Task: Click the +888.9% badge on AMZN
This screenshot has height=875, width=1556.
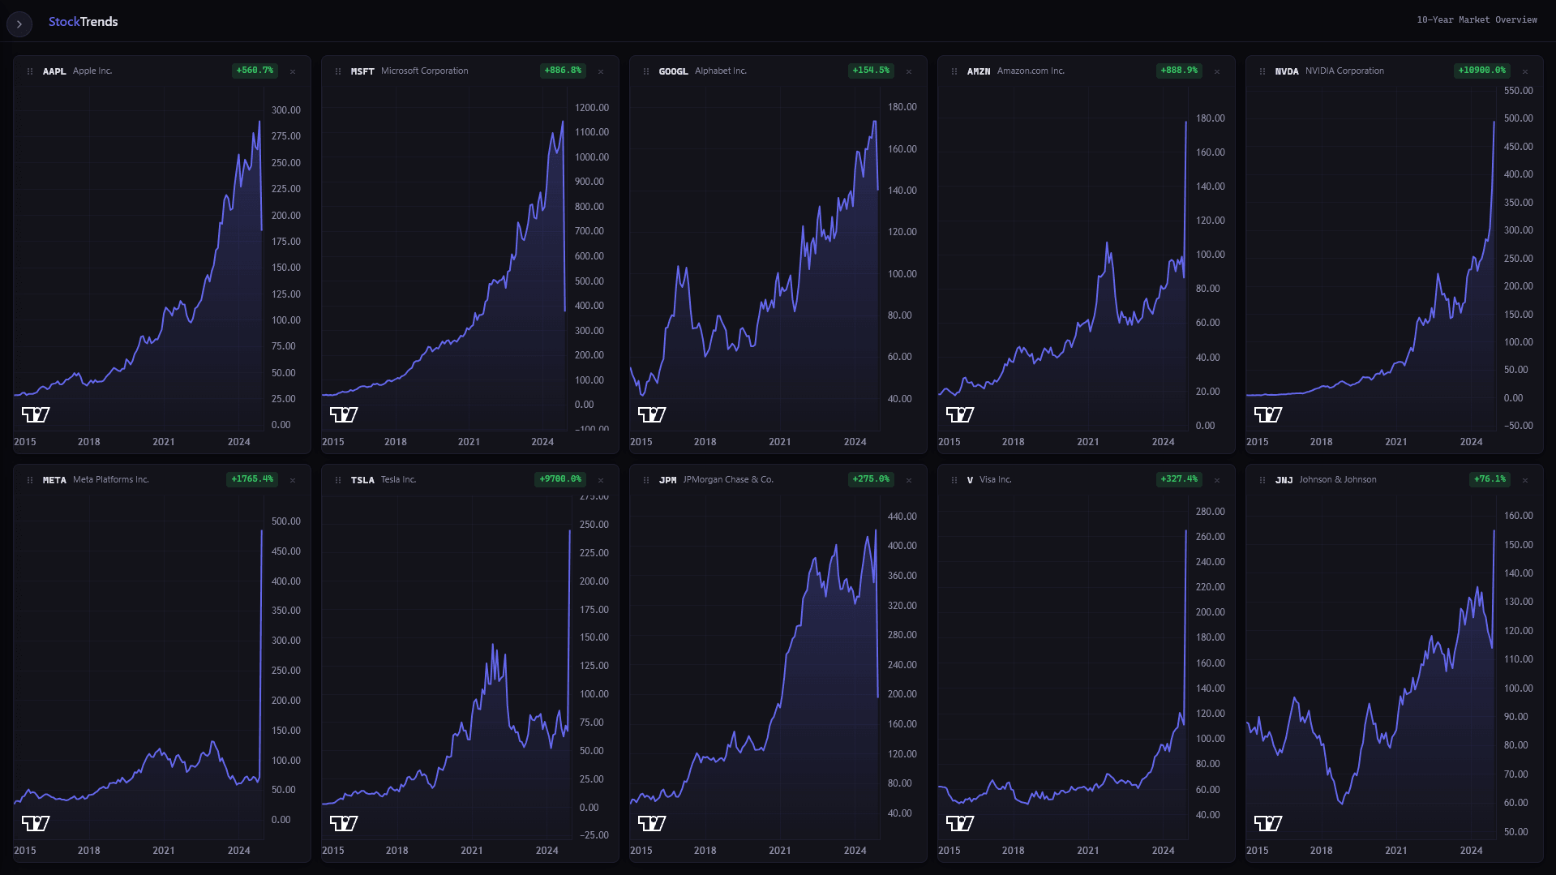Action: (x=1179, y=71)
